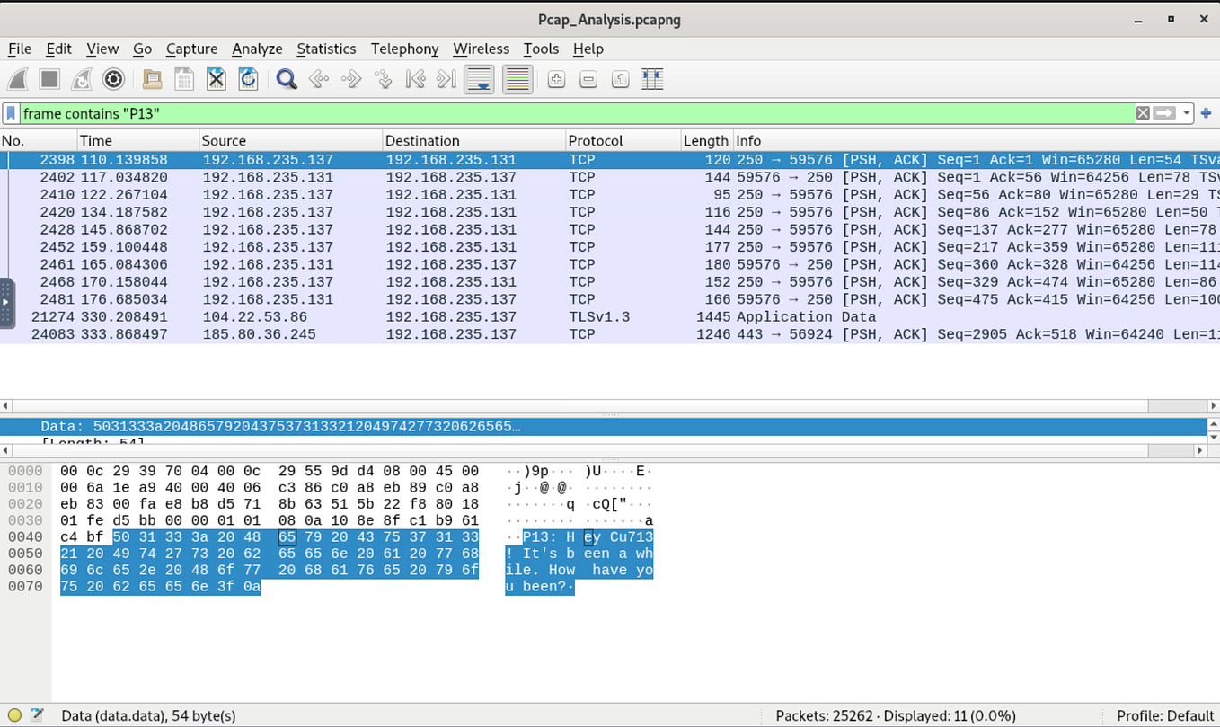This screenshot has width=1220, height=727.
Task: Toggle the filter bookmark ribbon icon
Action: 10,112
